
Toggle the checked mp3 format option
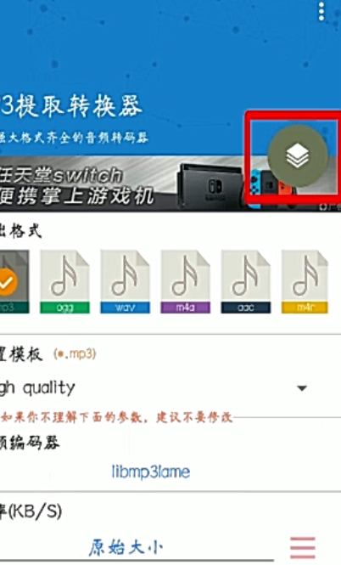pos(14,282)
